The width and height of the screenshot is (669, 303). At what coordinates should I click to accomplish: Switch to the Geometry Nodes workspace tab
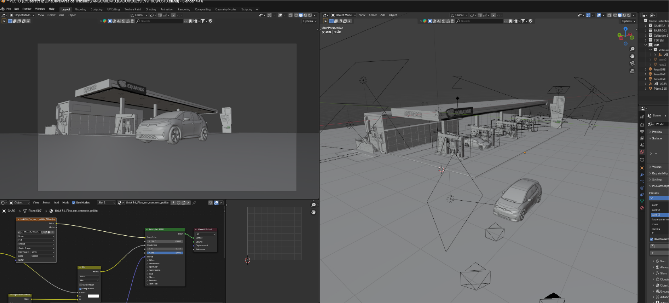[x=226, y=9]
